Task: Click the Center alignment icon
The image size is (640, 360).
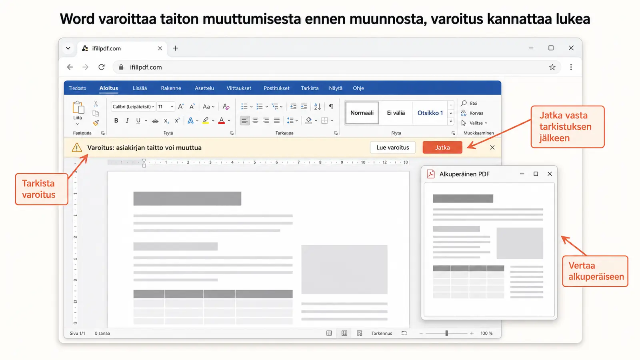Action: (255, 120)
